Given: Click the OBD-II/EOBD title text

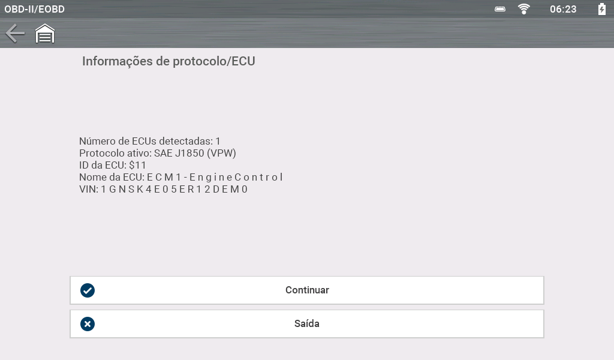Looking at the screenshot, I should point(35,9).
